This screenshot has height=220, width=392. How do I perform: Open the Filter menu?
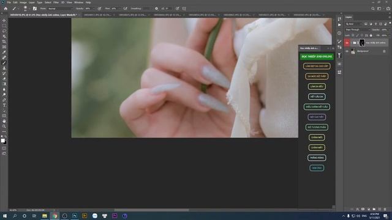click(x=56, y=2)
